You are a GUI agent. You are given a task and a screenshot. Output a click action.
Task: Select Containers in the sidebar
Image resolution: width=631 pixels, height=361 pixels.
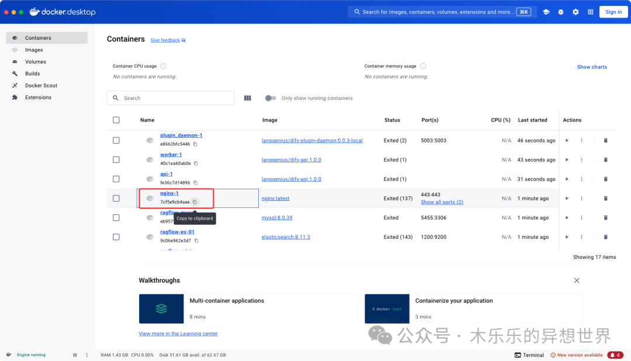click(x=47, y=38)
